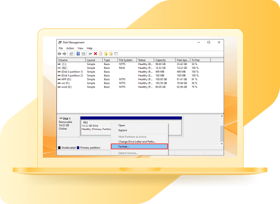
Task: Maximize the Disk Management window
Action: click(x=209, y=42)
